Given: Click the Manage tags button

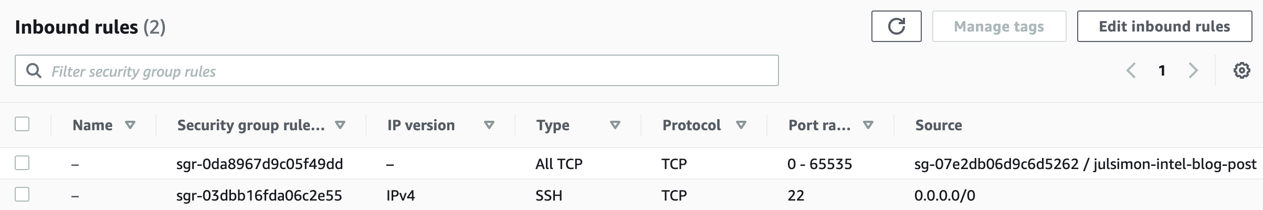Looking at the screenshot, I should [x=999, y=26].
